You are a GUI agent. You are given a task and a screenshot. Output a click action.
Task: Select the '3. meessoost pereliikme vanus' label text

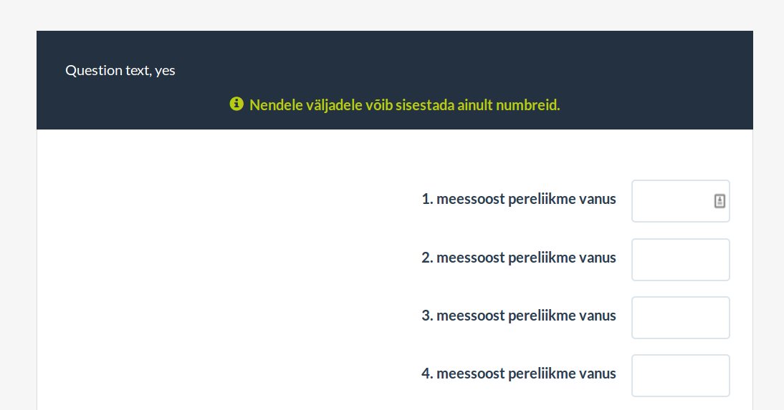pyautogui.click(x=519, y=316)
